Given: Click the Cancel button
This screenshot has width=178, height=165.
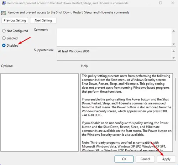Looking at the screenshot, I should [145, 159].
